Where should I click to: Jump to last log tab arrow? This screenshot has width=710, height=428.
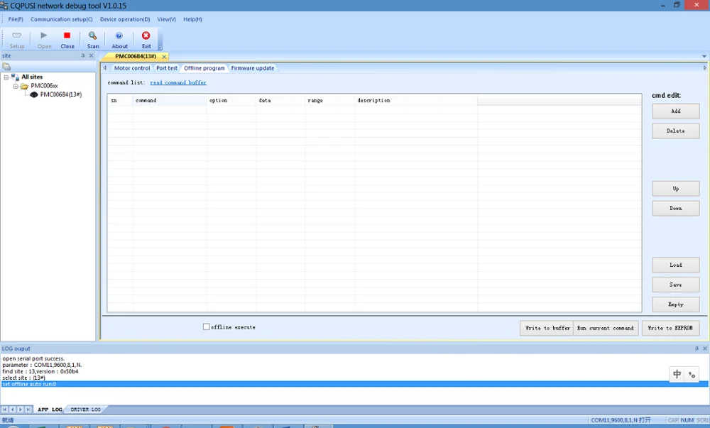click(28, 410)
